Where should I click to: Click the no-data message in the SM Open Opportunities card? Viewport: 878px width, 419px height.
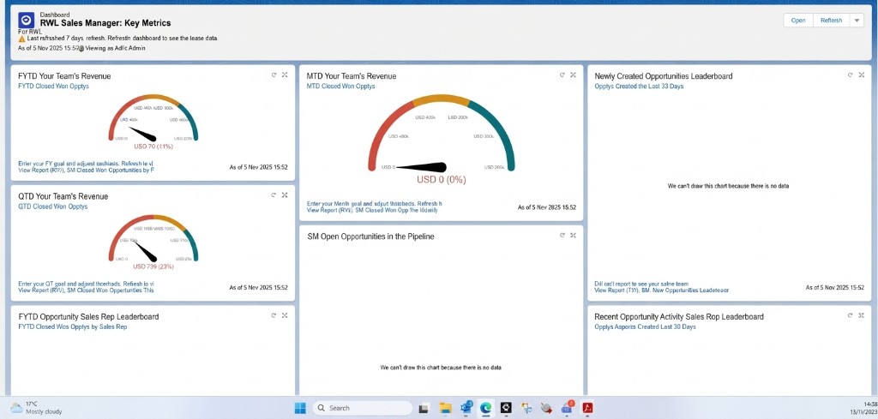[441, 368]
